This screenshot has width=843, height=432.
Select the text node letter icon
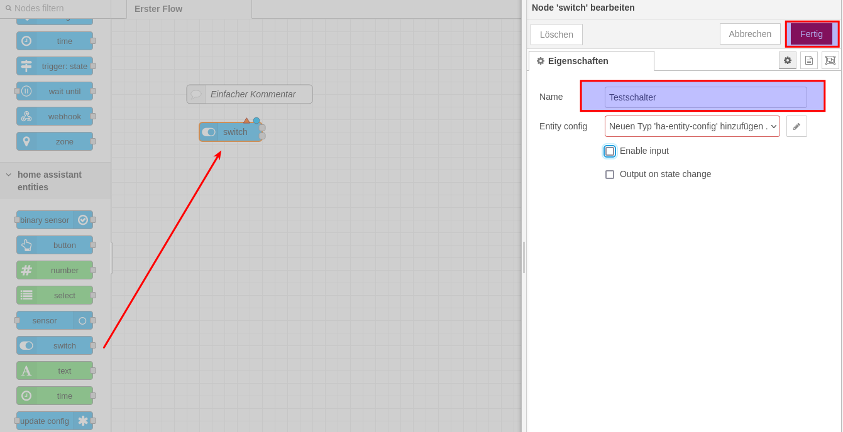point(26,370)
